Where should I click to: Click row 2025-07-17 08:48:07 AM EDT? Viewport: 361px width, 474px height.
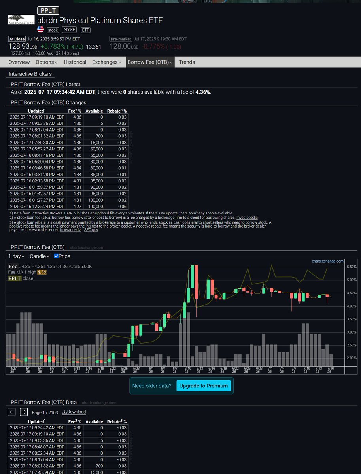click(68, 447)
